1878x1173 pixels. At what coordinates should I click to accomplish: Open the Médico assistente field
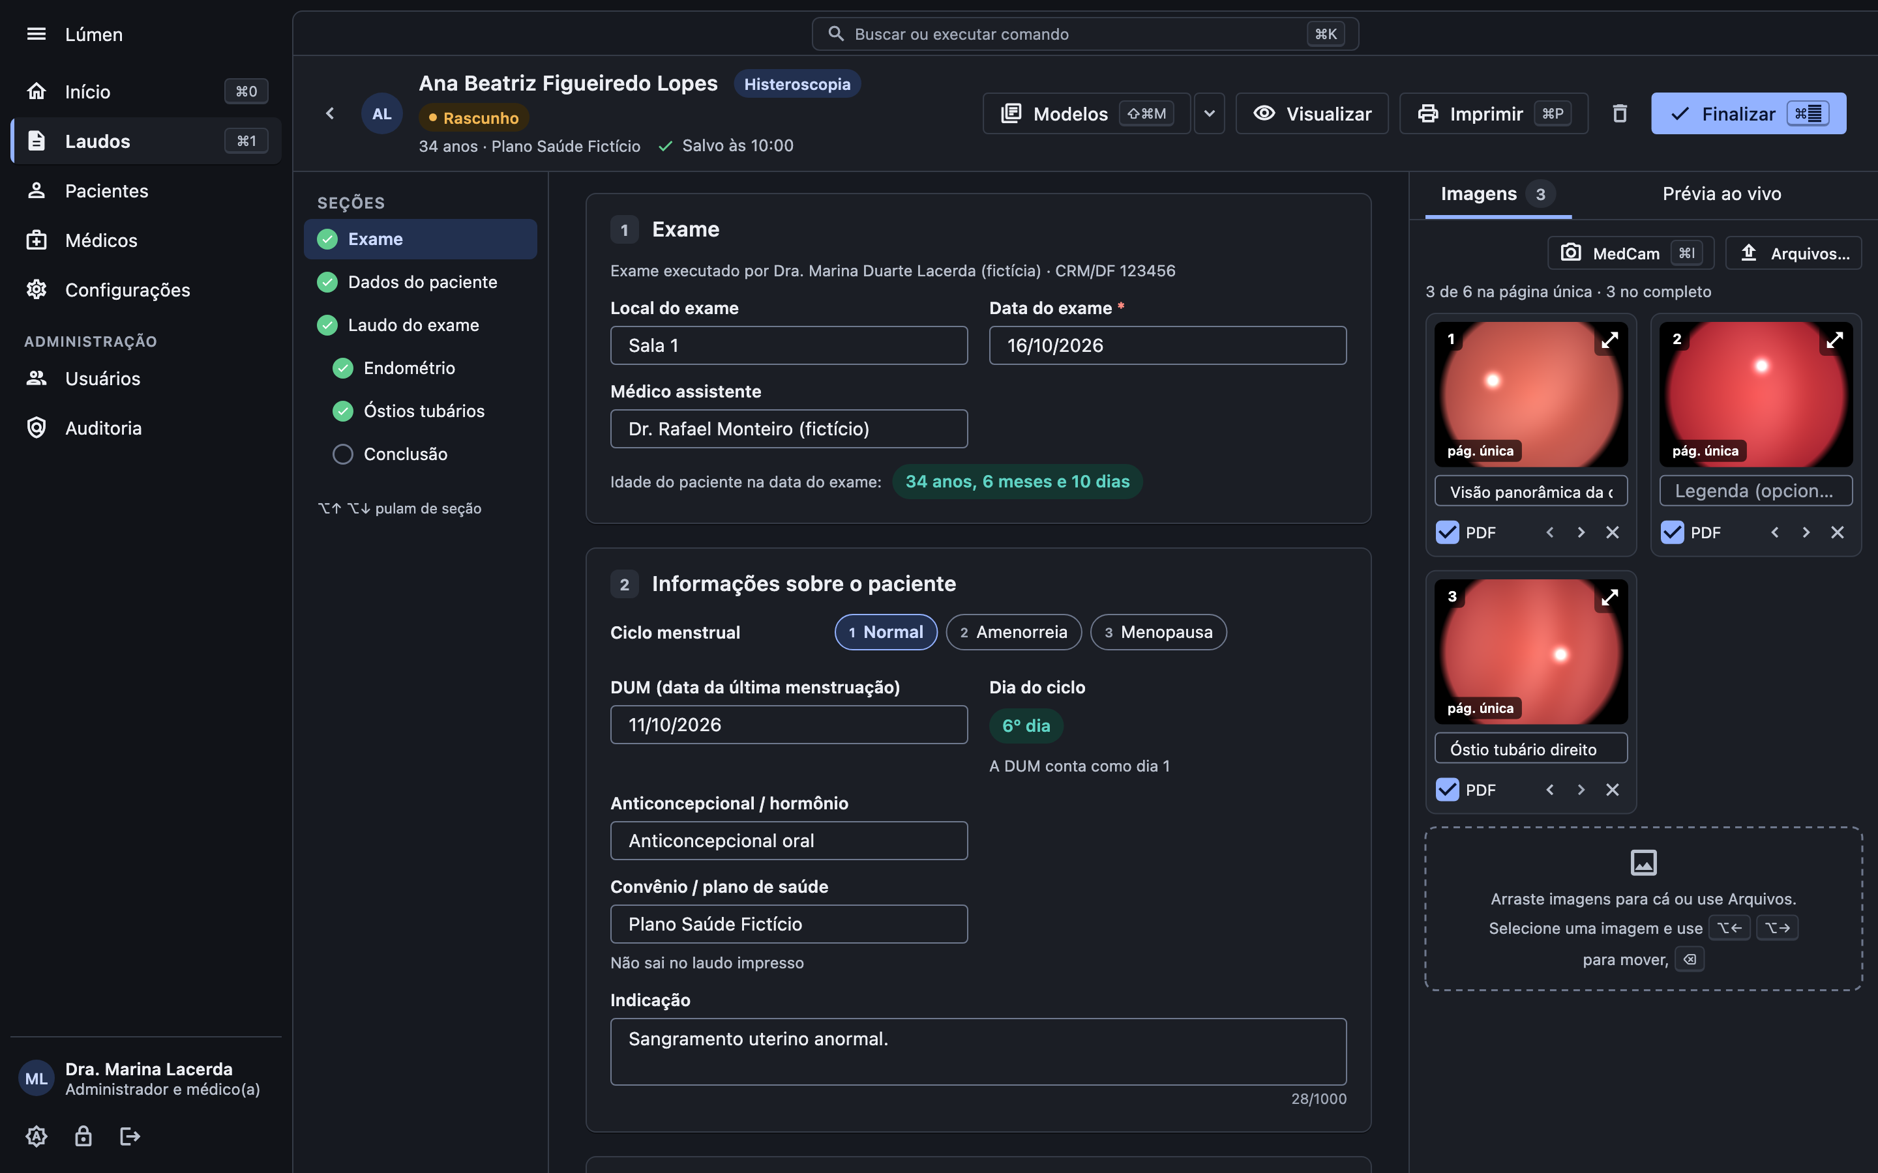tap(788, 429)
